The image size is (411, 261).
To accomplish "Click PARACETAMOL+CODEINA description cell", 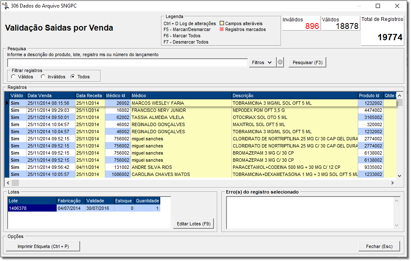I will (x=295, y=167).
